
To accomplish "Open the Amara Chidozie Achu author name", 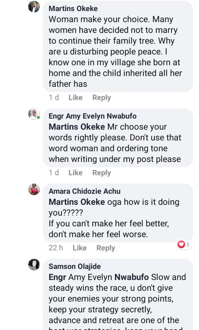I will 85,191.
